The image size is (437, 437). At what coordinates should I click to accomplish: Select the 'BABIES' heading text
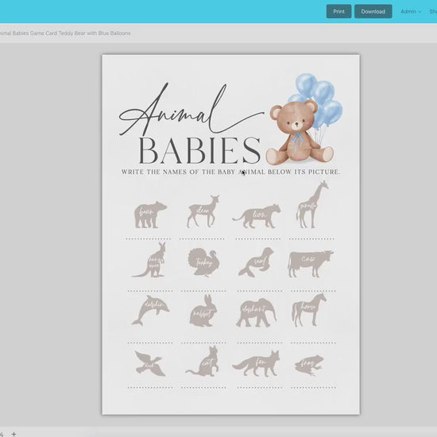click(x=199, y=150)
